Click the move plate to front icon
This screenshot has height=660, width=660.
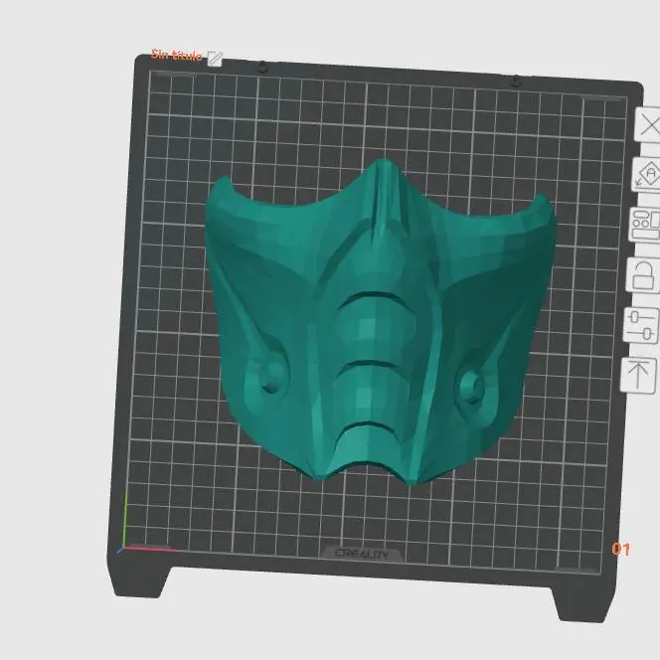(638, 376)
